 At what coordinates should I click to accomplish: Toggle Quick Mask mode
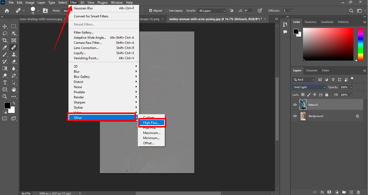click(5, 119)
